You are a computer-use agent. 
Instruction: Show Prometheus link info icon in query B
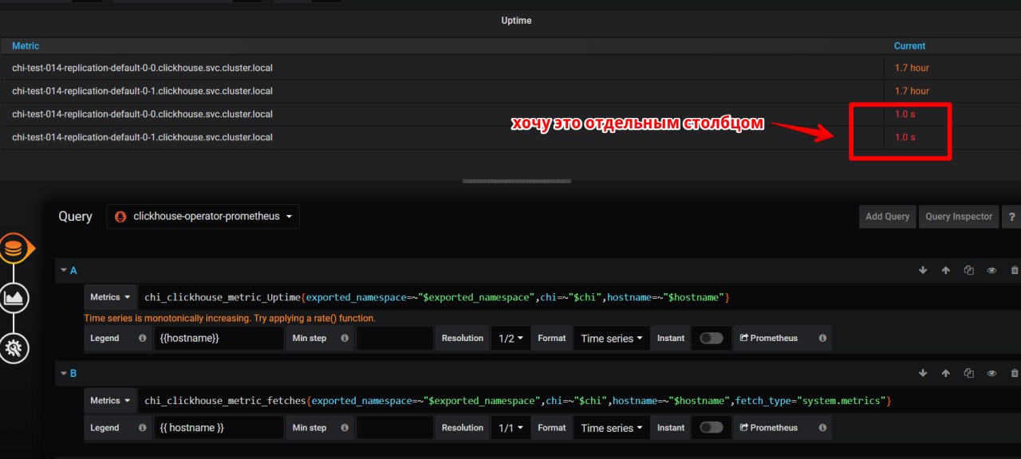coord(822,428)
